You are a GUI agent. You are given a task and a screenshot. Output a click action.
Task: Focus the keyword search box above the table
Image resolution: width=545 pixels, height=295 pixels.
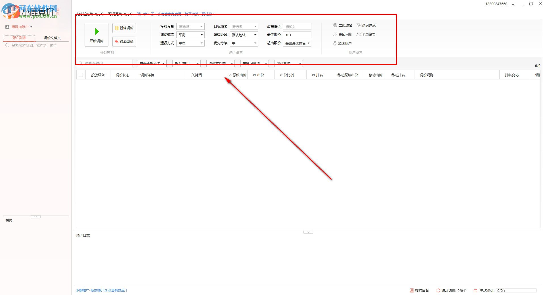click(x=104, y=63)
